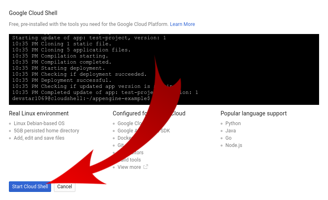
Task: Click the external link icon beside View more
Action: (x=146, y=167)
